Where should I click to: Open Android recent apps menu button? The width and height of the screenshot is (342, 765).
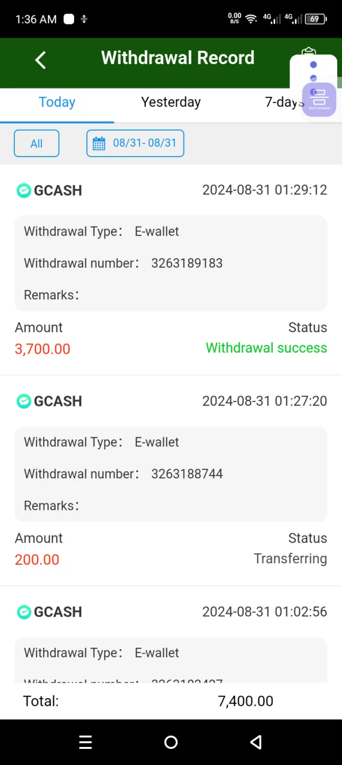(85, 742)
